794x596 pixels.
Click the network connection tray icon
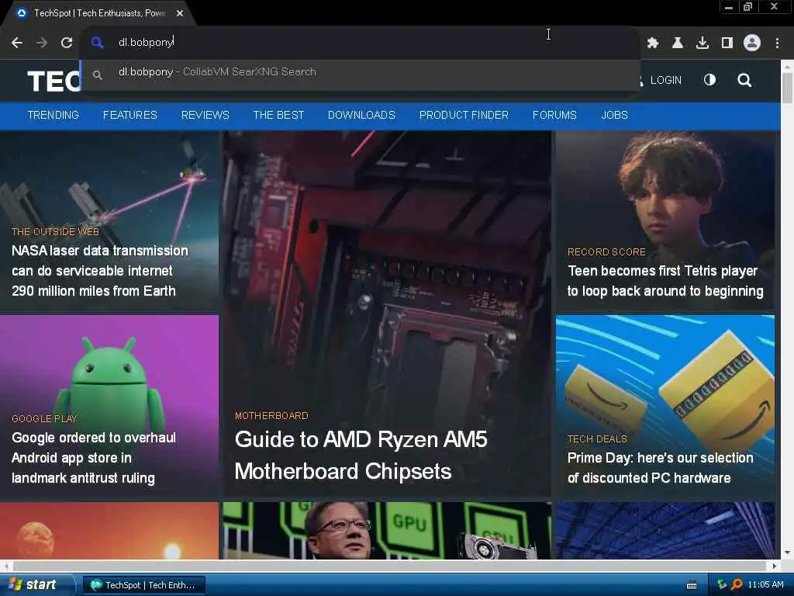[722, 585]
